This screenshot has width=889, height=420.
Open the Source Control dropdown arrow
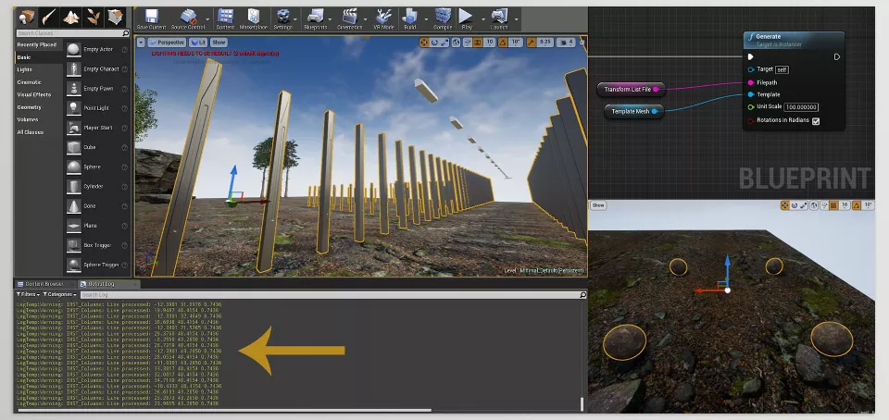(207, 19)
